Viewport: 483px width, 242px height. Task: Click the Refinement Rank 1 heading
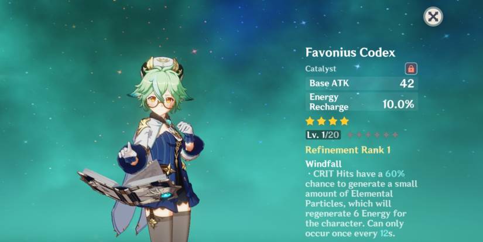point(348,150)
